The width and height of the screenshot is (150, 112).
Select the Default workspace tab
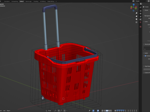[22, 1]
